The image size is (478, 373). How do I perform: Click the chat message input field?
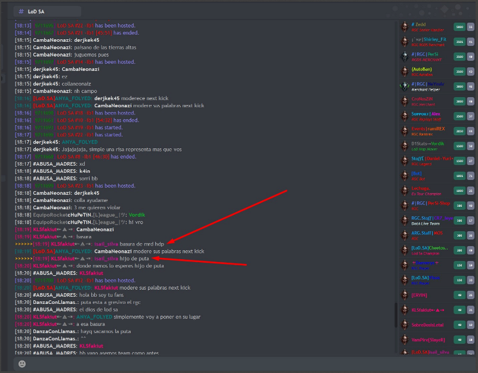tap(244, 363)
